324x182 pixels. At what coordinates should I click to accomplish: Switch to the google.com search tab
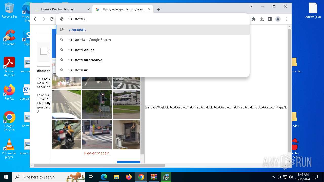[123, 9]
